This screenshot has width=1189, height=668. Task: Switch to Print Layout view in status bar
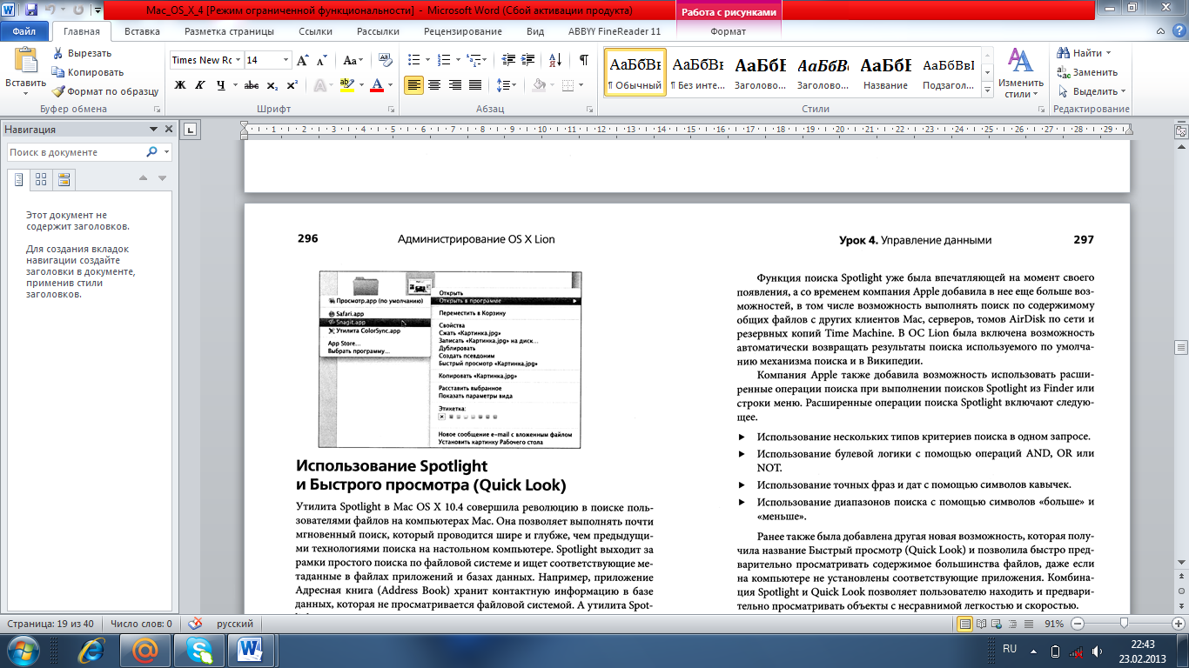pos(964,624)
